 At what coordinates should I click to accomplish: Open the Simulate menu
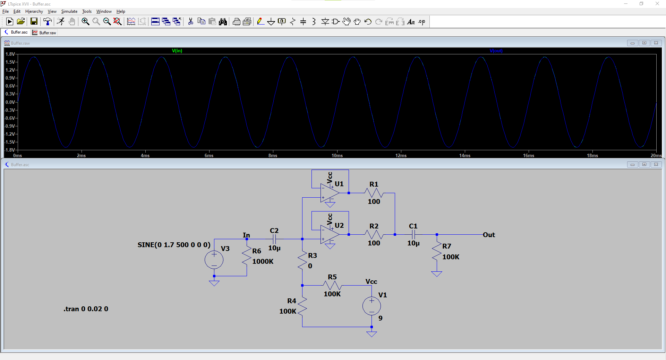pyautogui.click(x=69, y=11)
